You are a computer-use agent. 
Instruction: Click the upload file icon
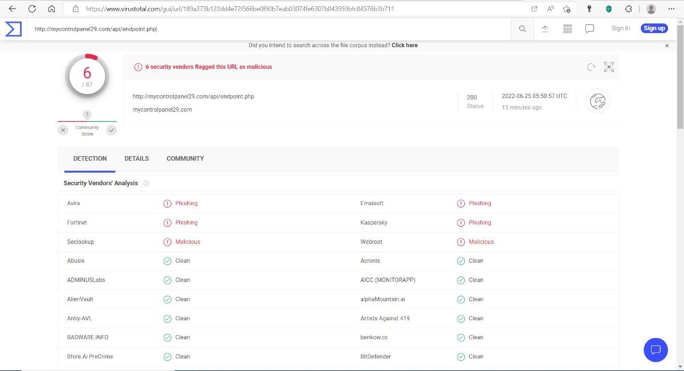click(545, 29)
